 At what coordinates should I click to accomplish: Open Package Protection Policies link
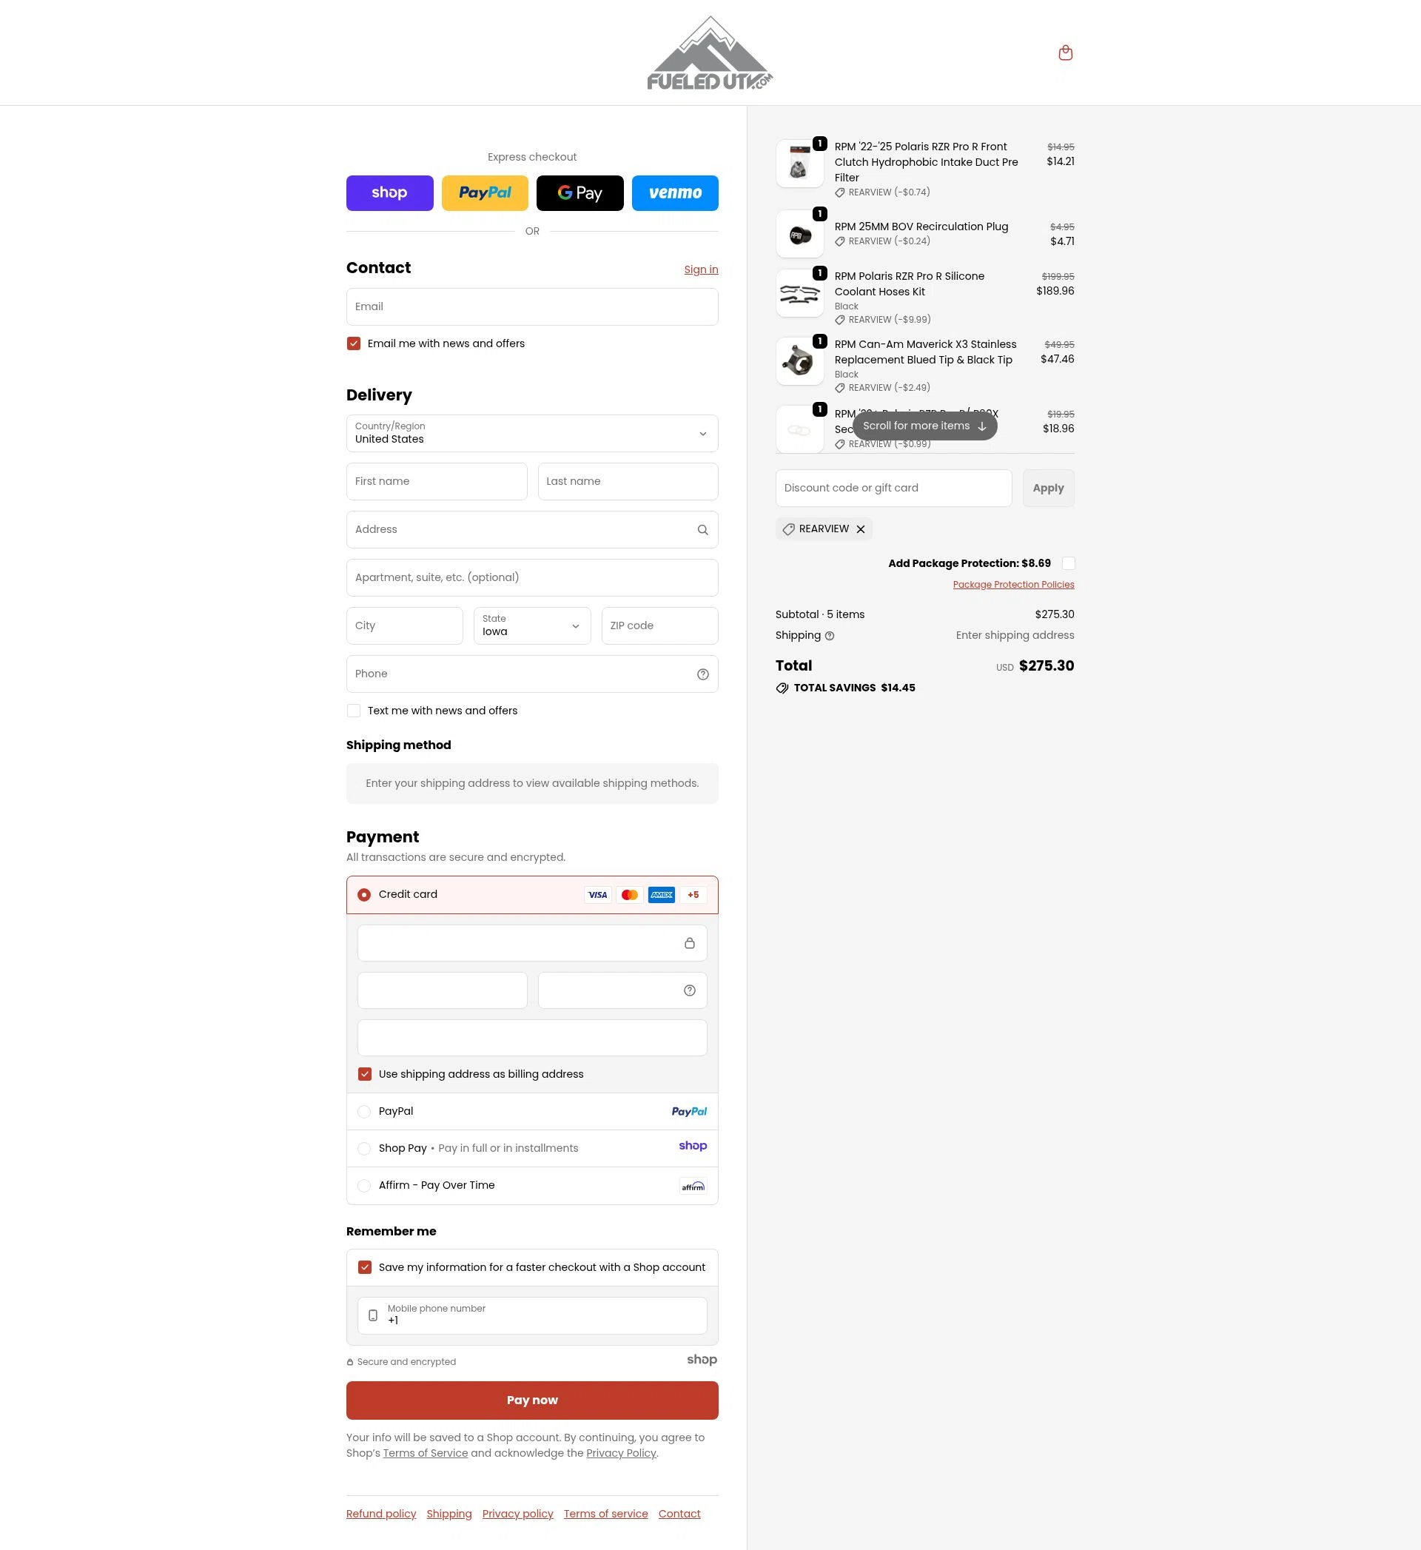pyautogui.click(x=1012, y=584)
